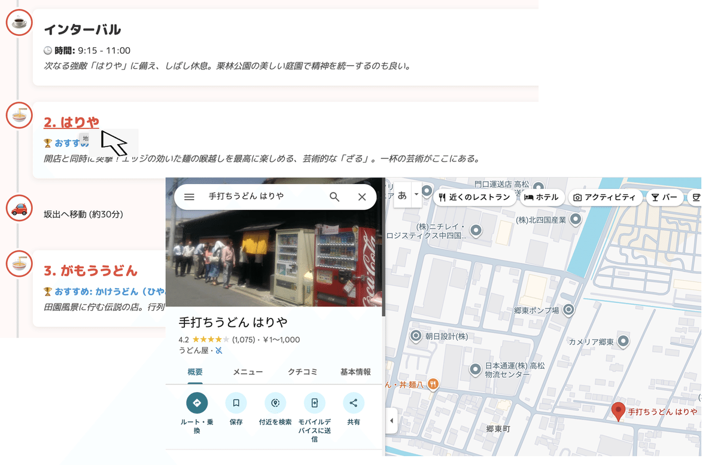The width and height of the screenshot is (718, 465).
Task: Clear the search box with X
Action: coord(362,197)
